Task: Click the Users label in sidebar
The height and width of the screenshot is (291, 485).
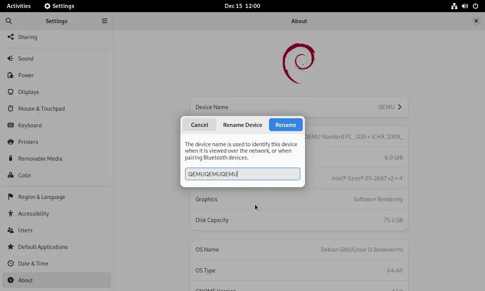Action: tap(25, 230)
